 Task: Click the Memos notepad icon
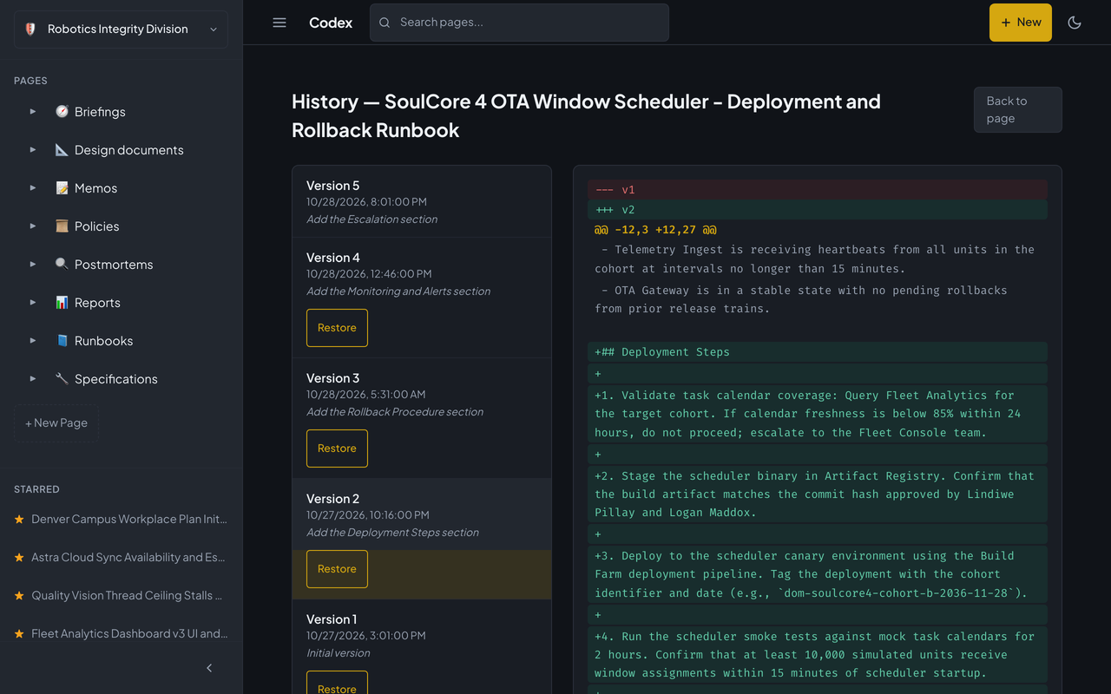(x=62, y=188)
